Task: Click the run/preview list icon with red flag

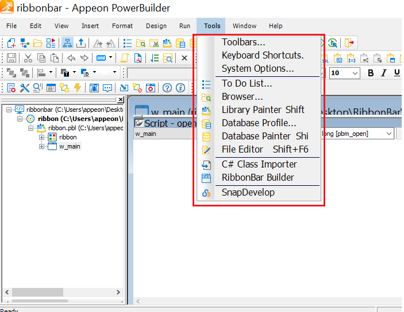Action: click(51, 43)
